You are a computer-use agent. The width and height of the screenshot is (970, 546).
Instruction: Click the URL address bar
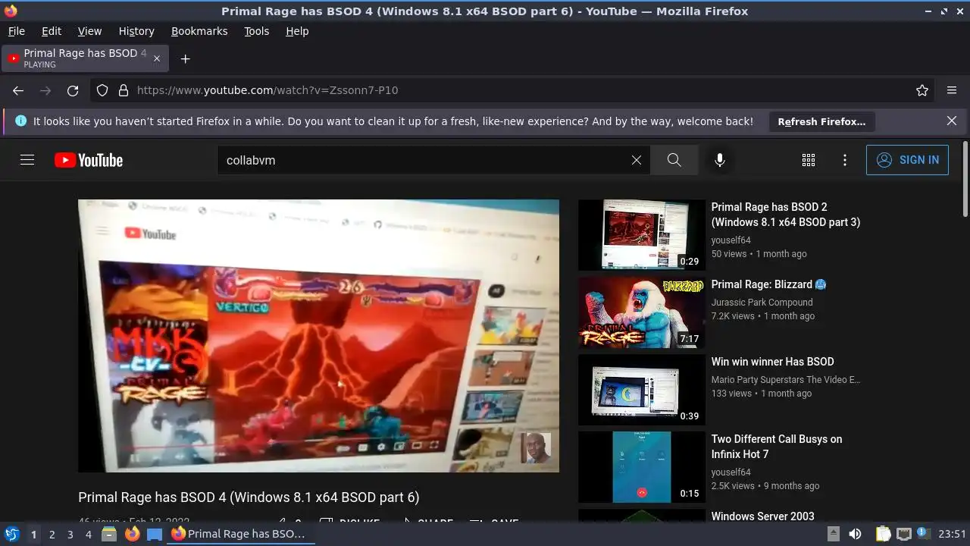click(x=514, y=90)
